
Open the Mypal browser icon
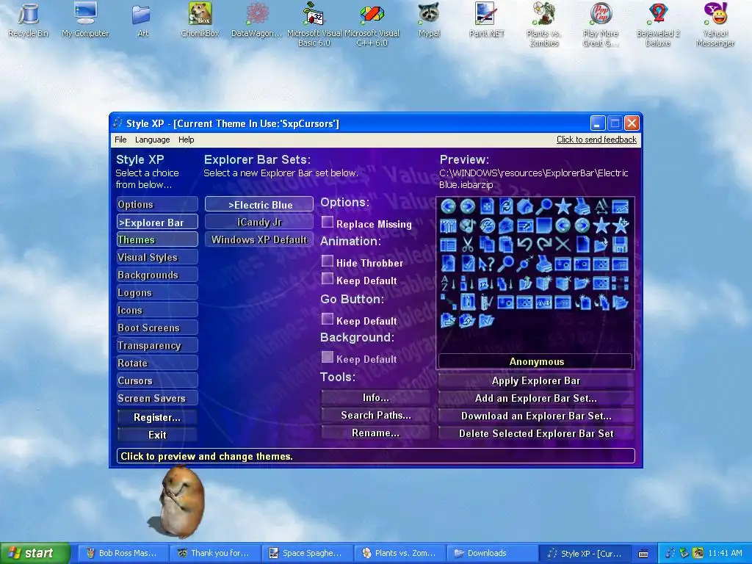pyautogui.click(x=429, y=19)
